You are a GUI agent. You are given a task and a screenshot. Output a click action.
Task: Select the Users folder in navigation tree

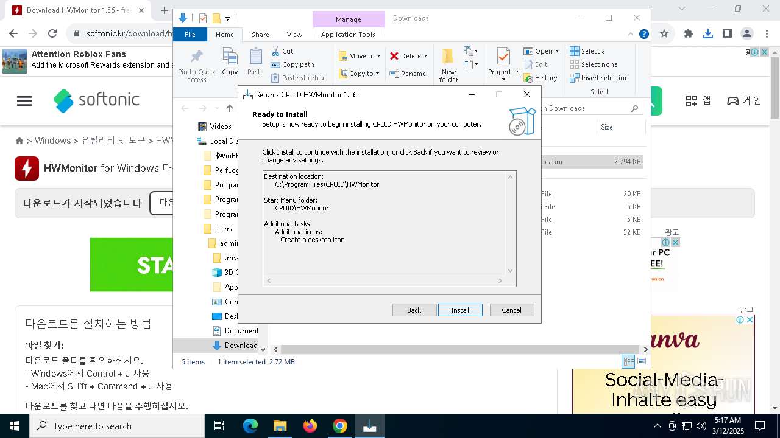218,229
